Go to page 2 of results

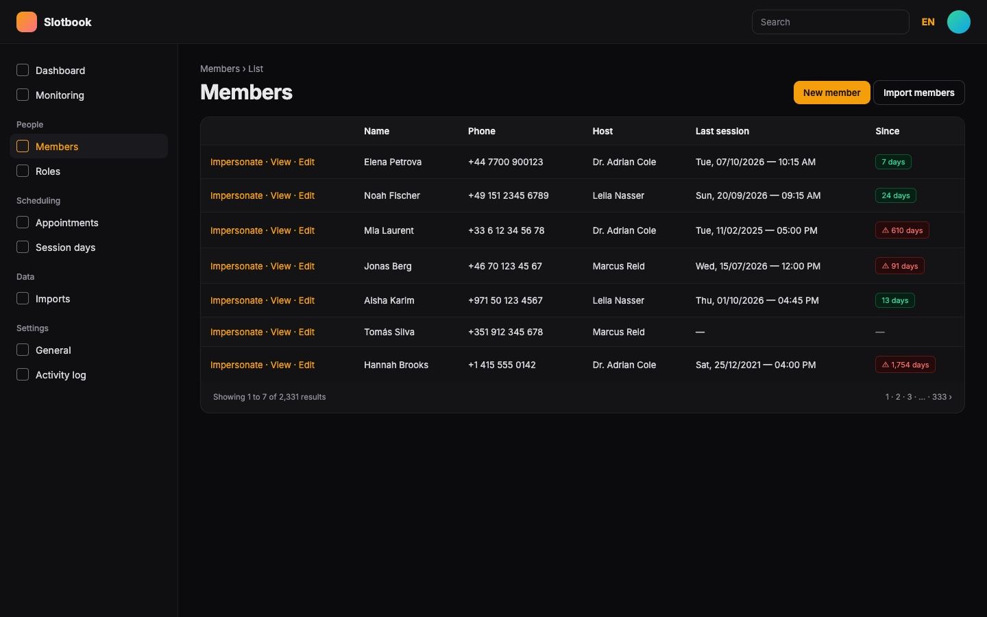coord(898,397)
